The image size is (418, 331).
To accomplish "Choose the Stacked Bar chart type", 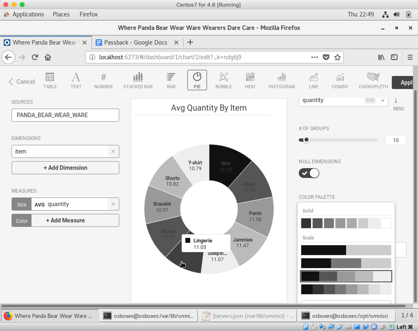I will pyautogui.click(x=138, y=80).
